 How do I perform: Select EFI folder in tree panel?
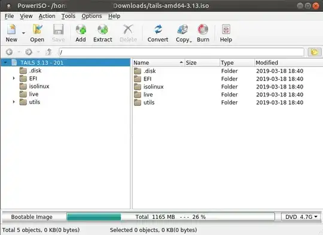pos(33,78)
